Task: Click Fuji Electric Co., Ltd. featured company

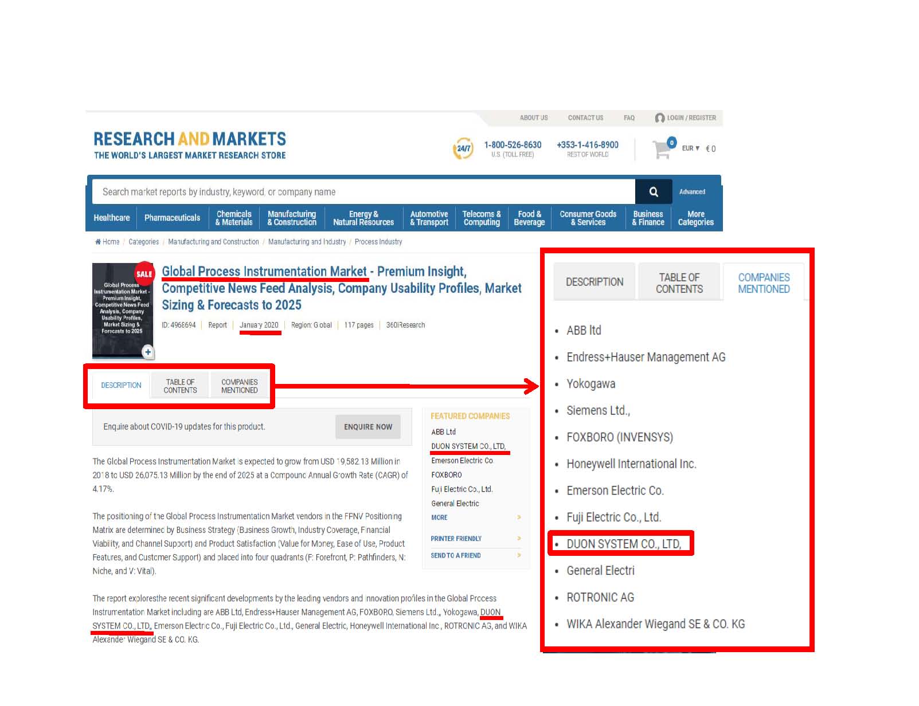Action: point(462,489)
